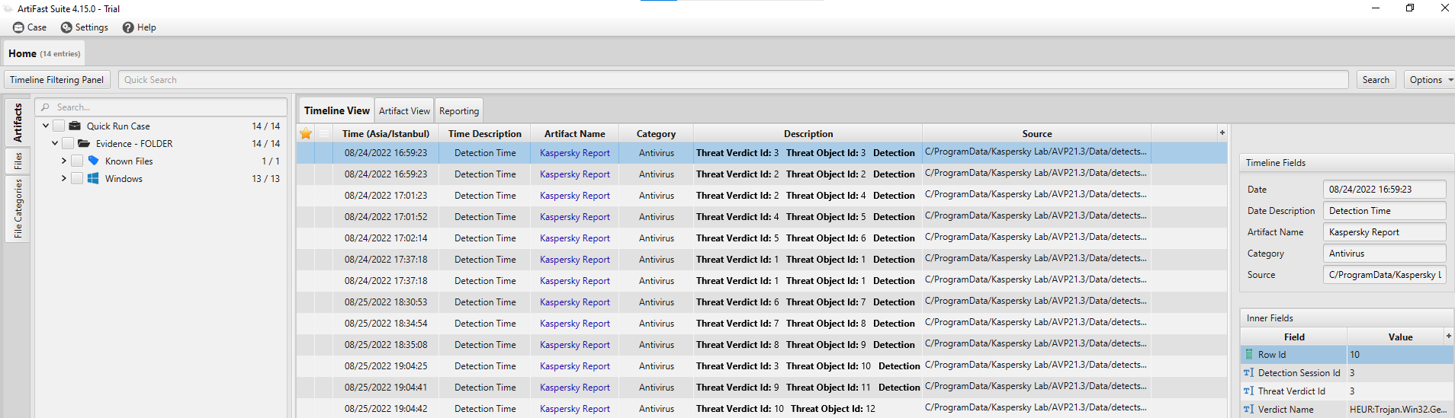This screenshot has width=1455, height=418.
Task: Open Kaspersky Report link in 17:01:23 row
Action: 575,196
